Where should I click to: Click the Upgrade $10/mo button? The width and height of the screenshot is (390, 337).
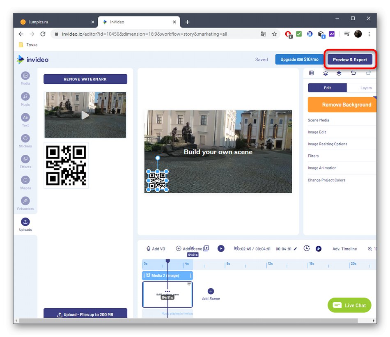click(x=299, y=60)
